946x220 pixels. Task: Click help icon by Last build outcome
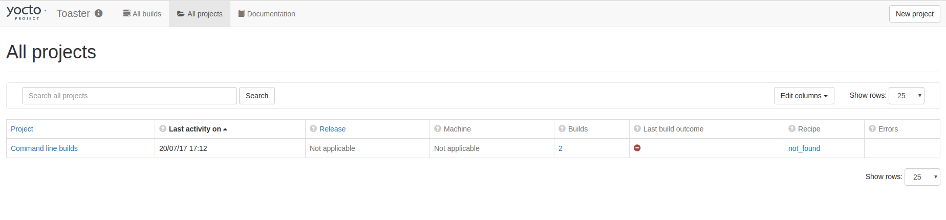coord(637,129)
